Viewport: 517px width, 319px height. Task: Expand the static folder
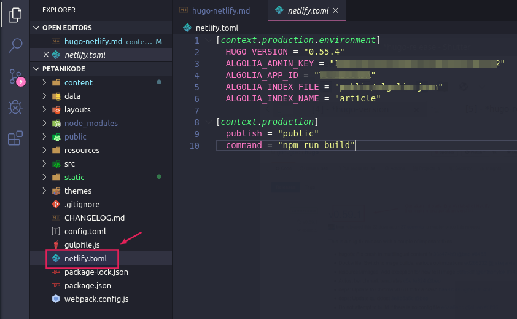click(44, 178)
